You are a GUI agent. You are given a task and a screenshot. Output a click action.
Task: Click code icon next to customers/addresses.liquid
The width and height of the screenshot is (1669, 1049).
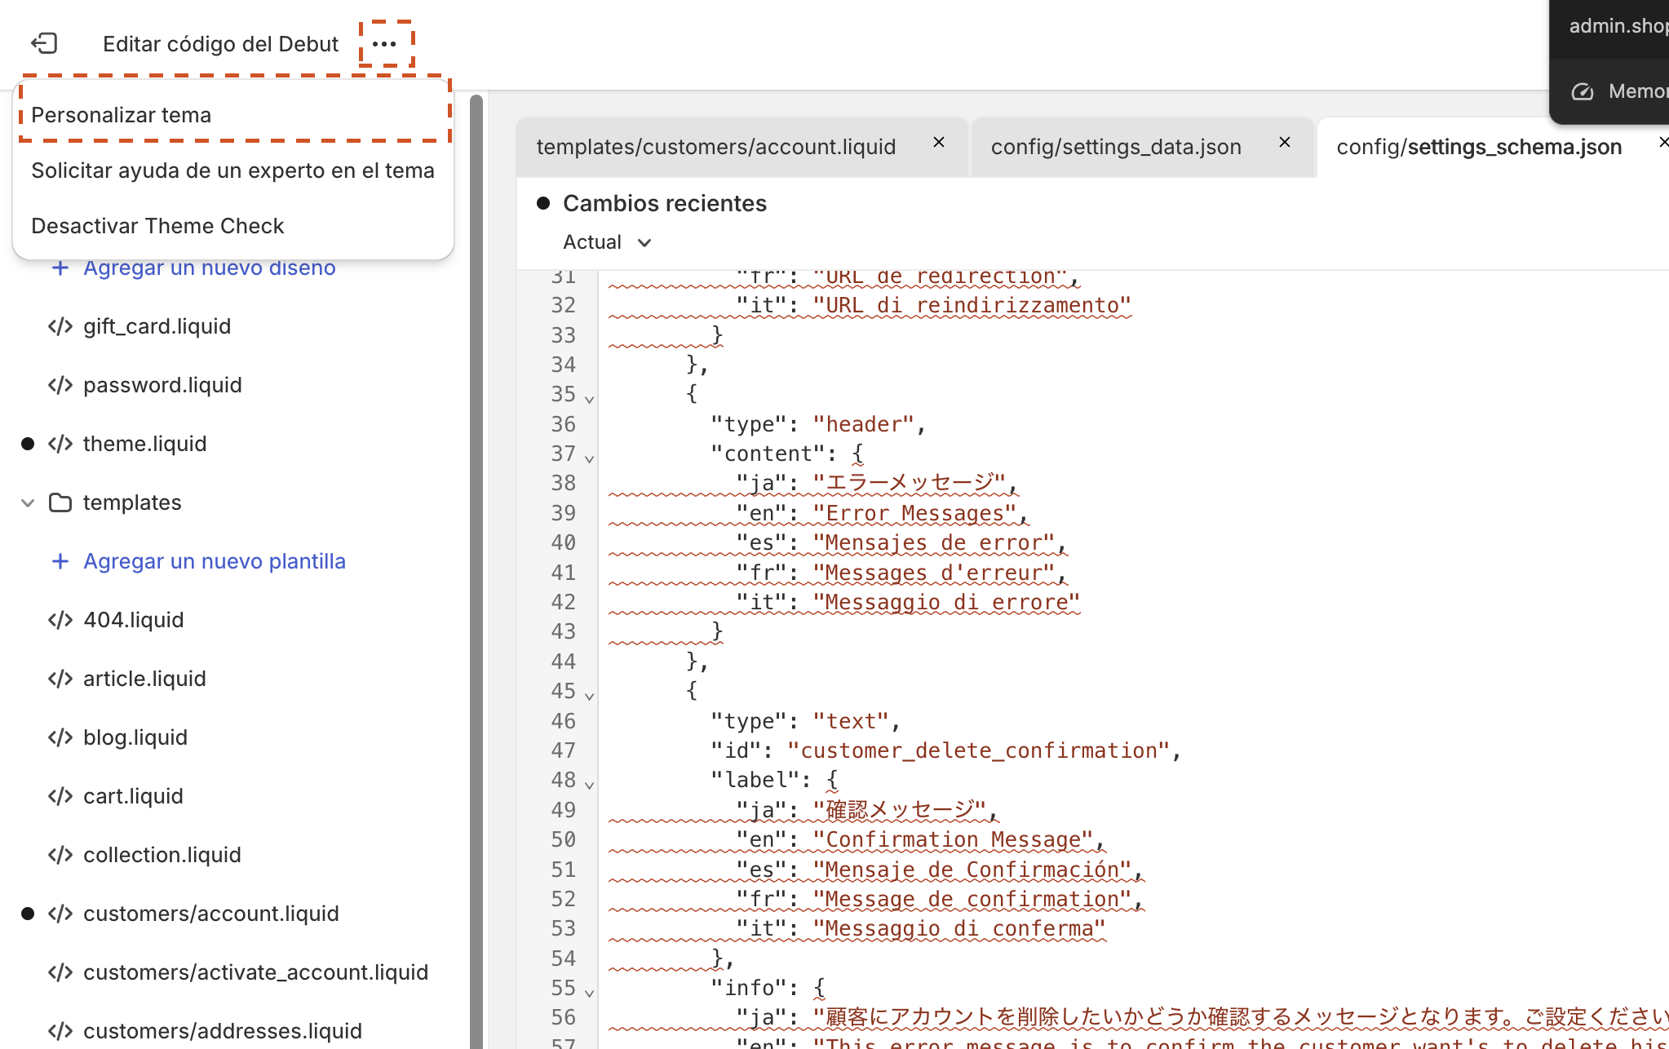pyautogui.click(x=60, y=1031)
